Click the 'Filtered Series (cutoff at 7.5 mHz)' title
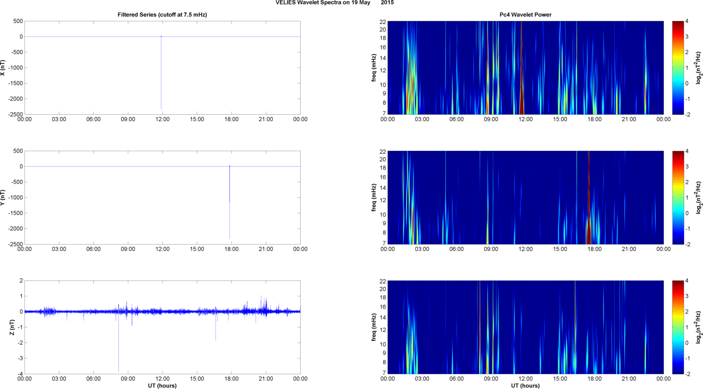 tap(162, 15)
